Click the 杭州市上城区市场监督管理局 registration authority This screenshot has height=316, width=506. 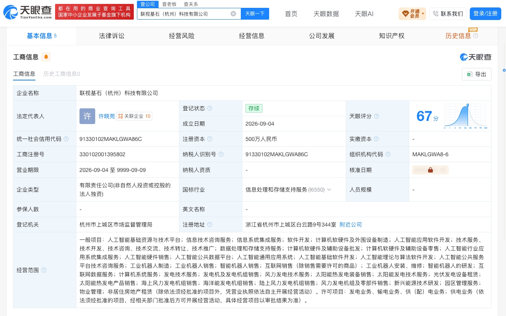point(116,225)
